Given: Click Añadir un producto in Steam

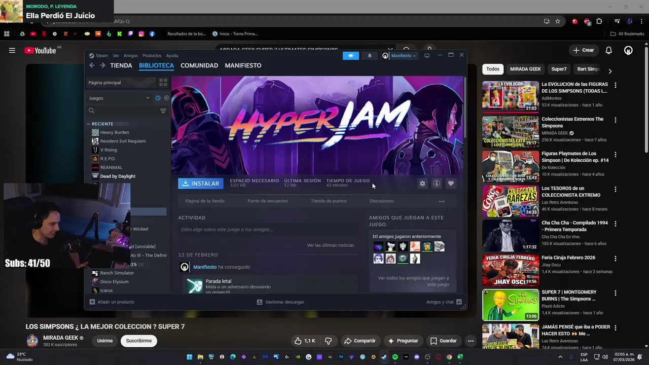Looking at the screenshot, I should (112, 302).
